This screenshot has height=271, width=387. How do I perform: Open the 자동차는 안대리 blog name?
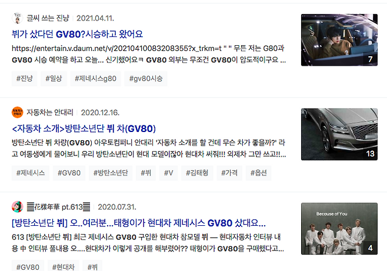[50, 113]
